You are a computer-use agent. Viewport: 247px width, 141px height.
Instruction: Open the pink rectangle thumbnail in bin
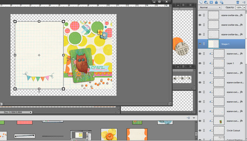[x=25, y=122]
